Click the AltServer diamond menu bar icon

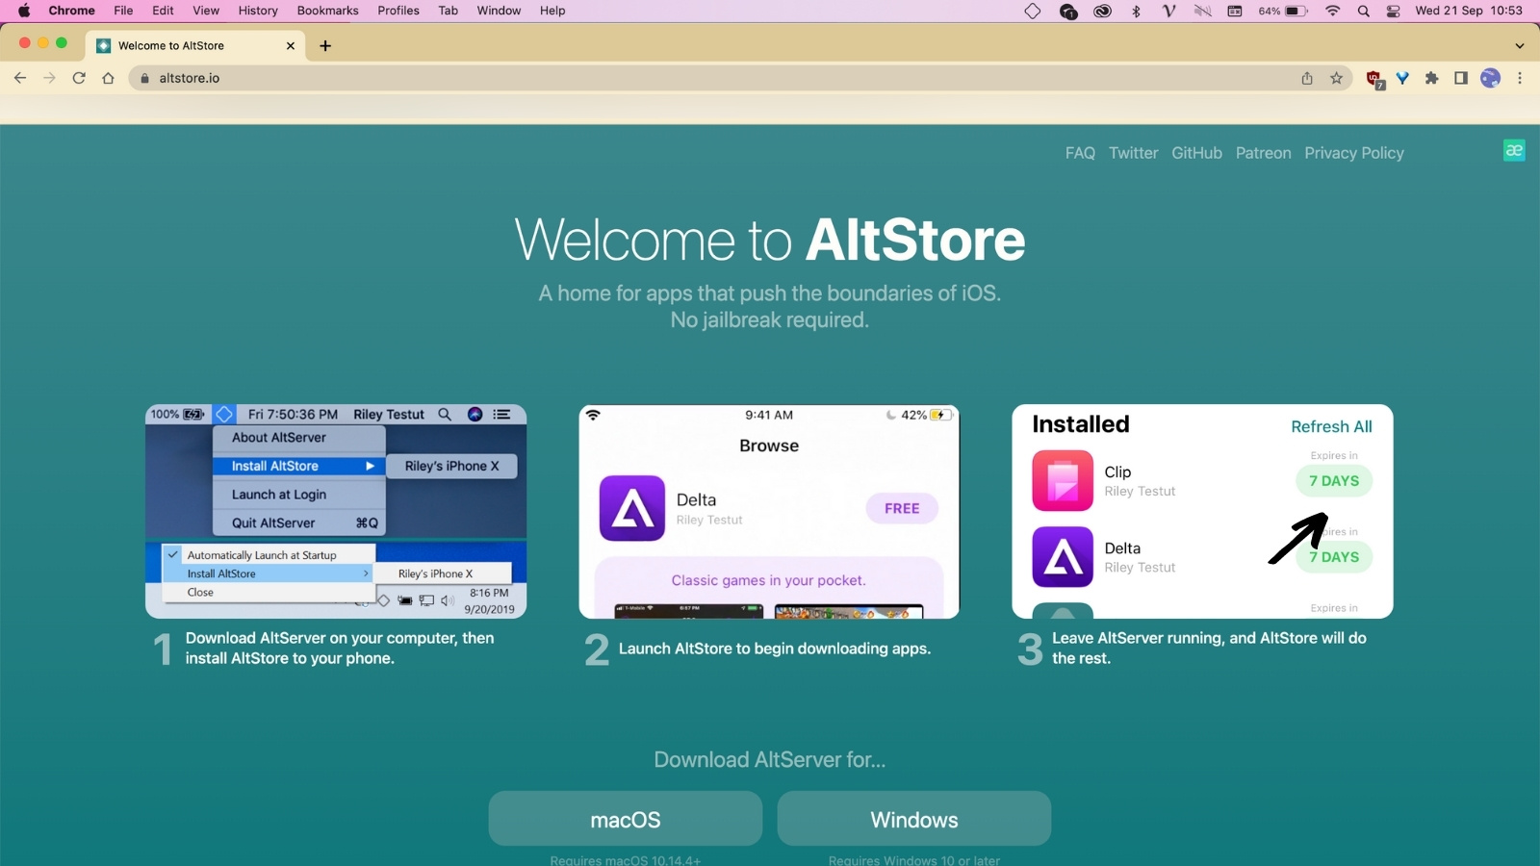(x=1032, y=11)
